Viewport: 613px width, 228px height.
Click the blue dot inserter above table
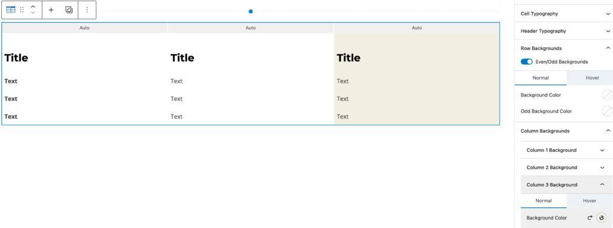[251, 11]
